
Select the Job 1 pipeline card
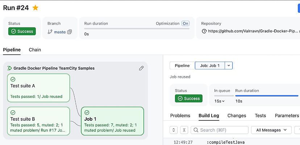(x=112, y=121)
